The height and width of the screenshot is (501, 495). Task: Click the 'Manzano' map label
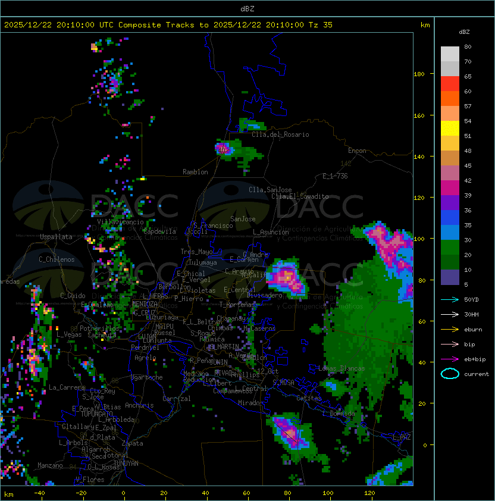click(x=50, y=465)
